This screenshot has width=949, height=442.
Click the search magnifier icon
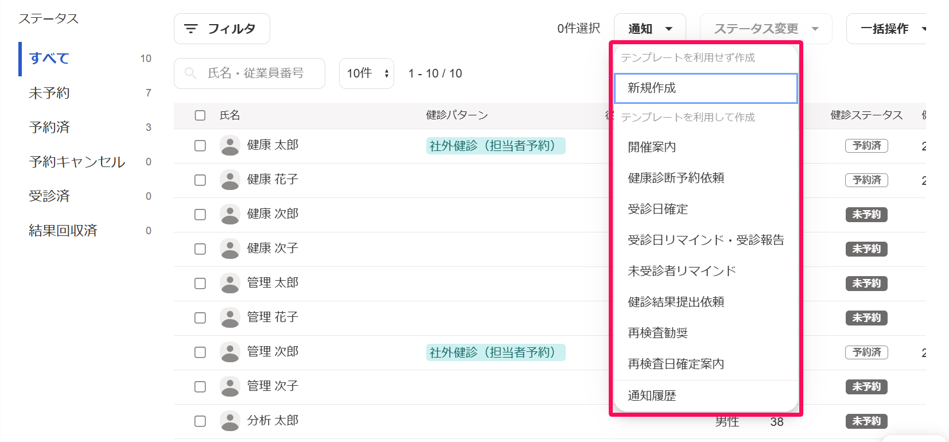click(190, 73)
